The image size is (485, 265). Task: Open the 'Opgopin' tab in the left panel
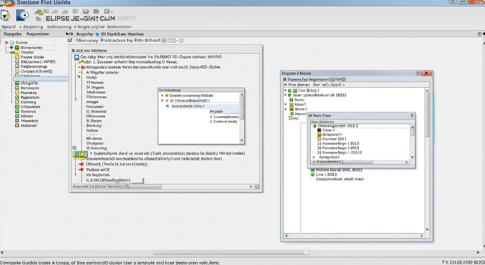12,34
